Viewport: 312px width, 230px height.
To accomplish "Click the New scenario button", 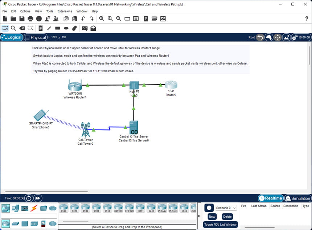I will (212, 217).
